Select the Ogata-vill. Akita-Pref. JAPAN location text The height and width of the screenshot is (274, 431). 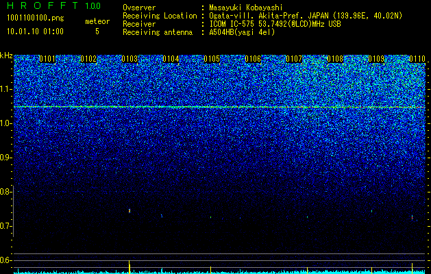[306, 16]
